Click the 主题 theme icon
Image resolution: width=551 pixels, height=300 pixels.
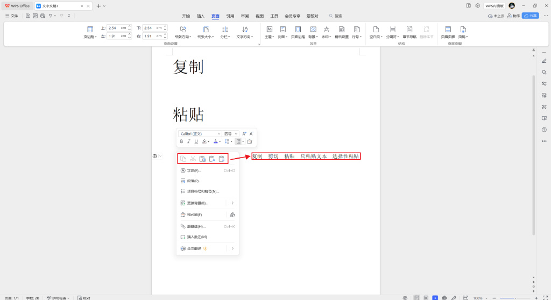(x=269, y=30)
